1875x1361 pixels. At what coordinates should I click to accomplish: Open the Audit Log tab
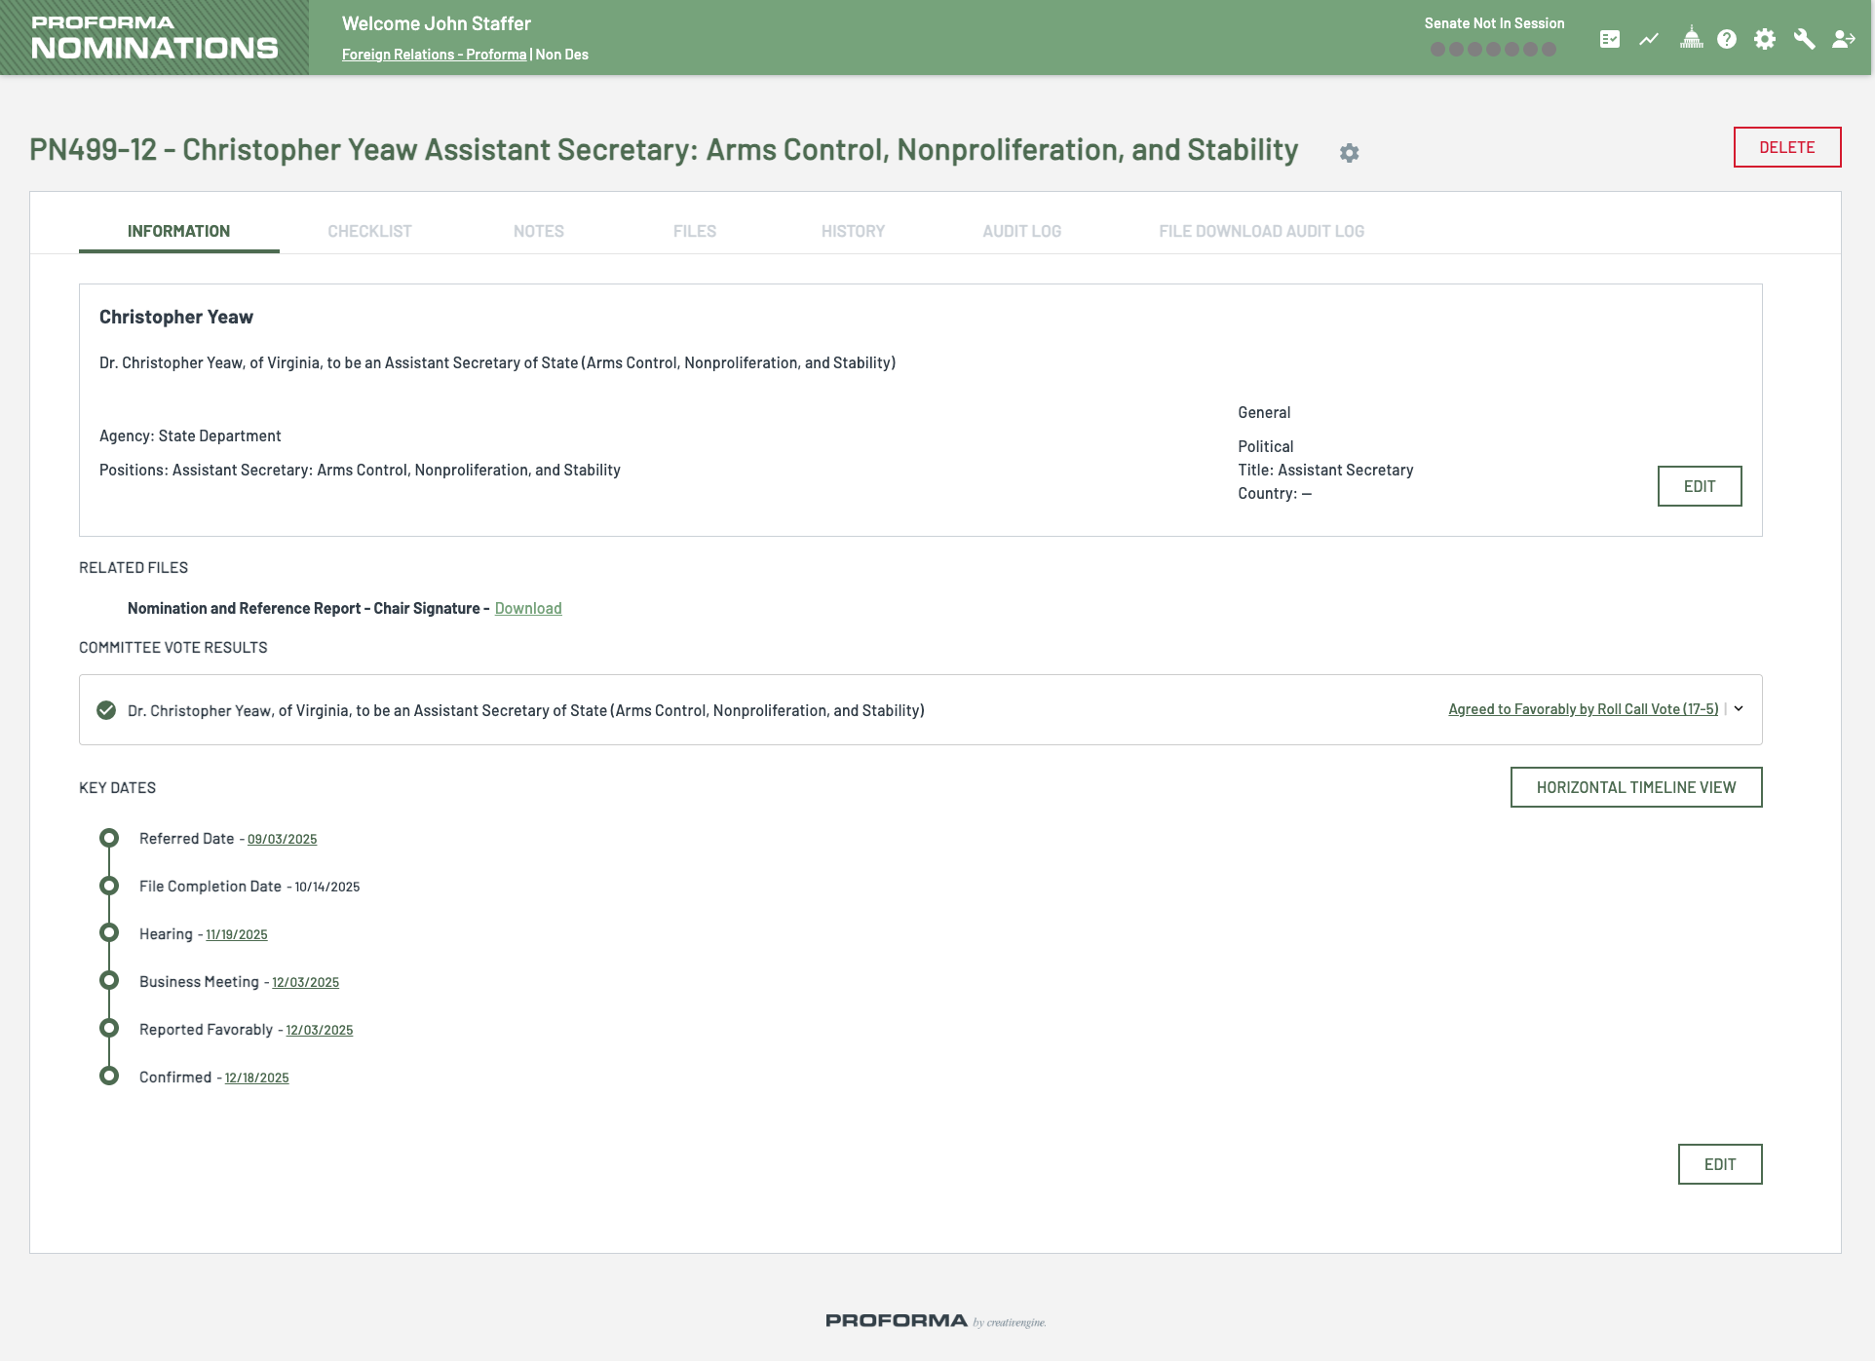1021,231
